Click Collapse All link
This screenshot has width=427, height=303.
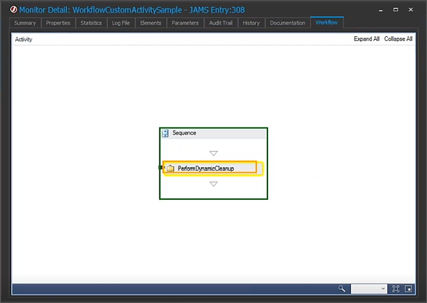[x=398, y=39]
